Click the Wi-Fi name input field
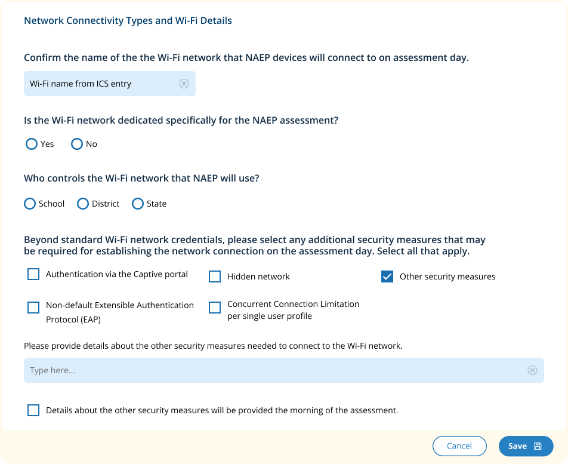 (x=101, y=84)
